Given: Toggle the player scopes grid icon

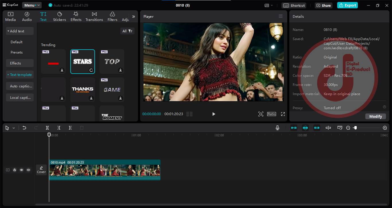Looking at the screenshot, I should pyautogui.click(x=189, y=114).
